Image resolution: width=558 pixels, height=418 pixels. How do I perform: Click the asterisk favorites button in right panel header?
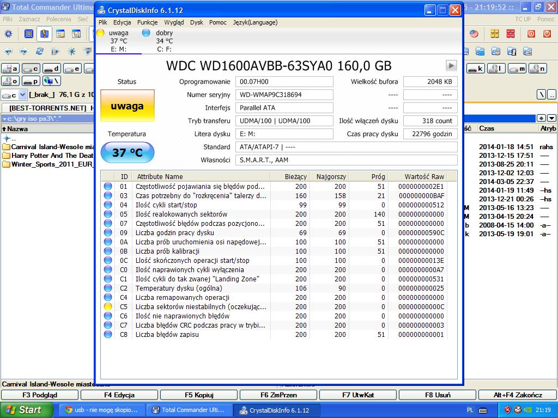pyautogui.click(x=541, y=118)
